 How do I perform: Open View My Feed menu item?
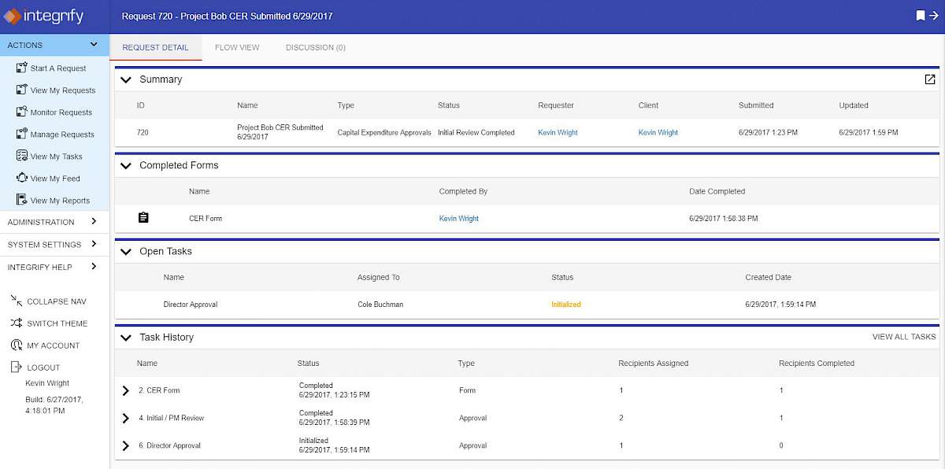[x=55, y=179]
